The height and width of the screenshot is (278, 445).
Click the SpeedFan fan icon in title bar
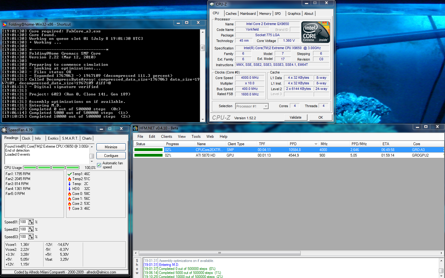pos(4,130)
